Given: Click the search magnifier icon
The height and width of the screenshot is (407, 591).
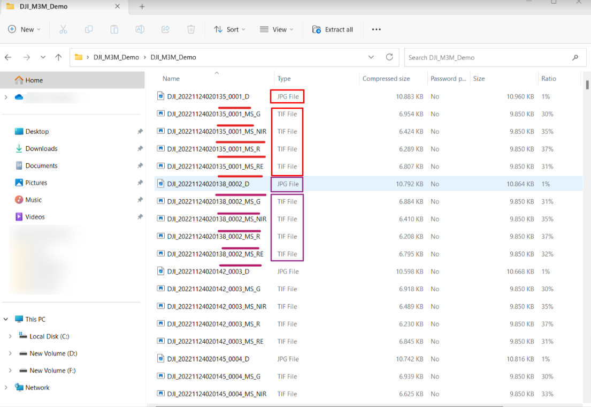Looking at the screenshot, I should click(x=575, y=57).
